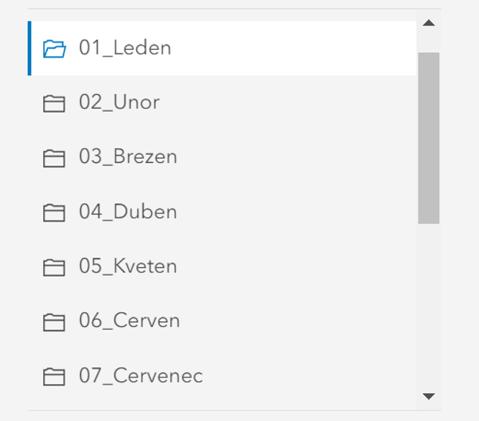This screenshot has height=421, width=479.
Task: Open the 07_Cervenec folder
Action: pyautogui.click(x=141, y=376)
